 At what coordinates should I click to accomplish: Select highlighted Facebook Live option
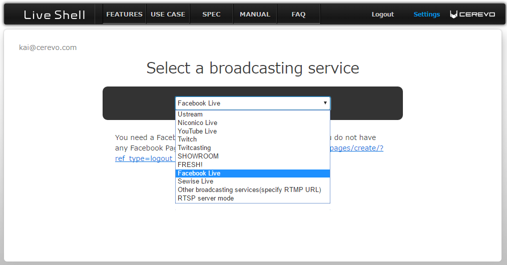click(x=253, y=173)
